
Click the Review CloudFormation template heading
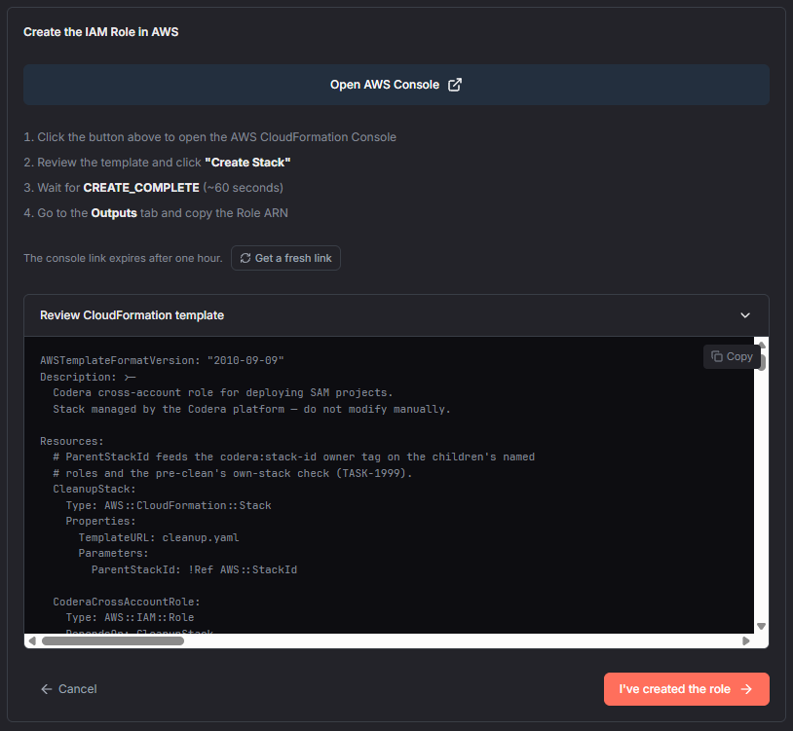(x=132, y=315)
